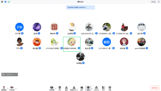
Task: Open the Chat icon
Action: pos(82,88)
